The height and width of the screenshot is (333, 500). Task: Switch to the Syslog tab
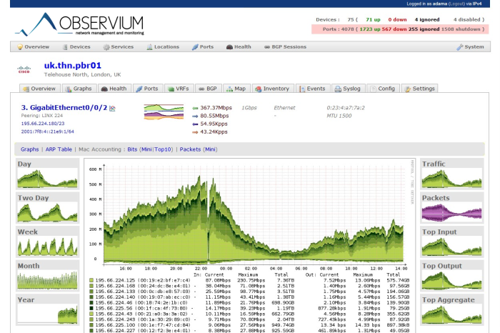pos(348,89)
